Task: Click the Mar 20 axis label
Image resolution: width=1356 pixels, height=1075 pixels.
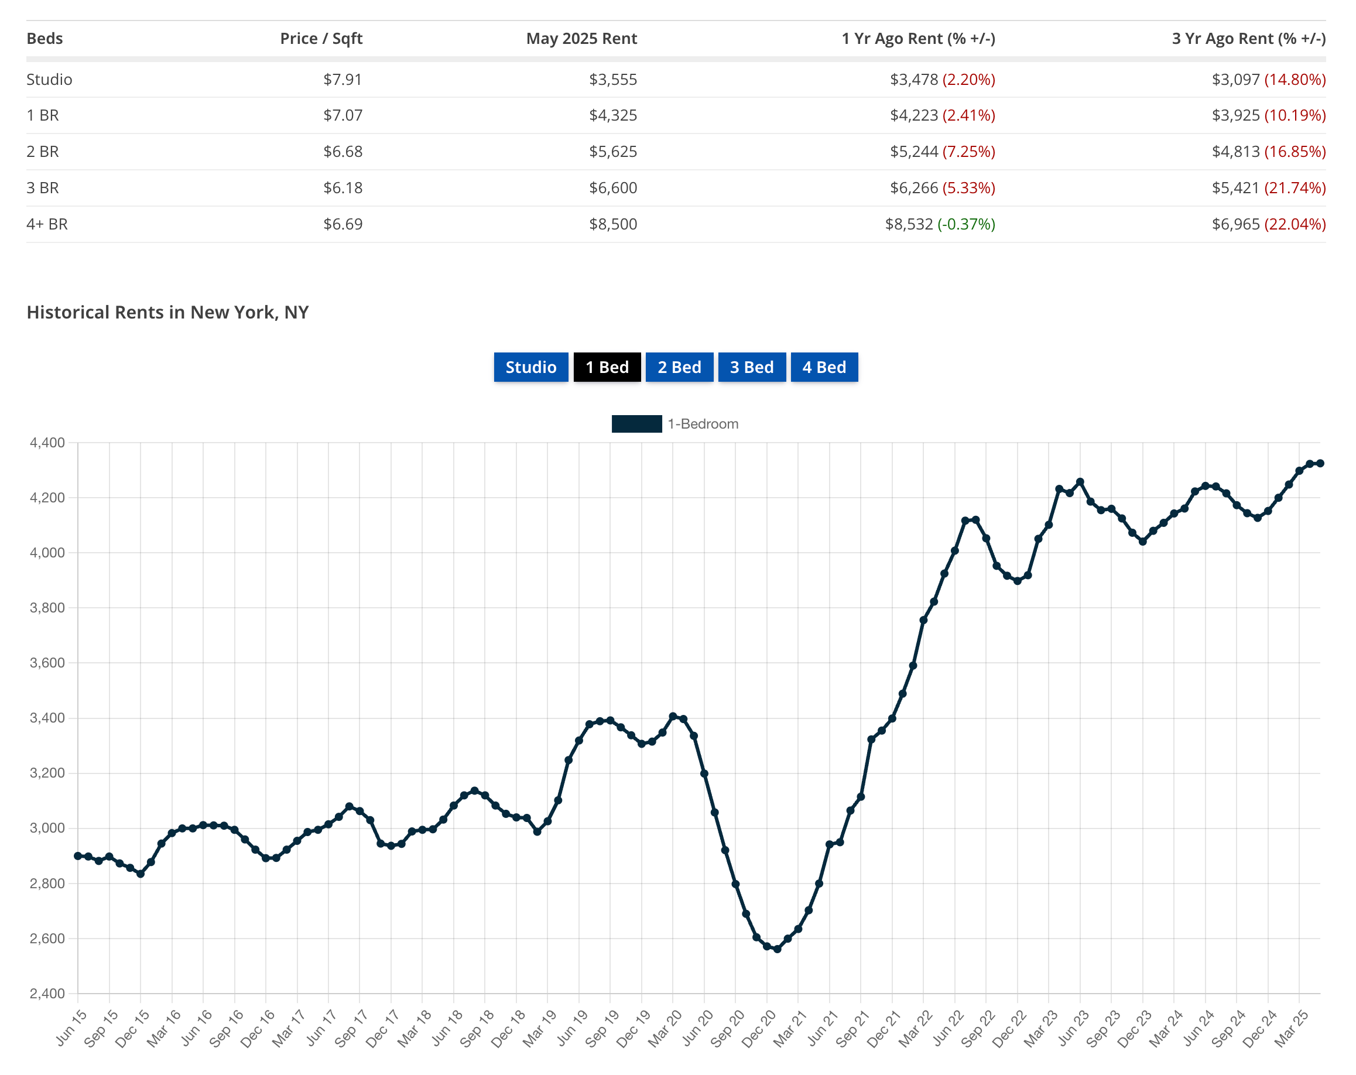Action: tap(664, 1029)
